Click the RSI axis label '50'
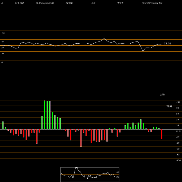 pyautogui.click(x=3, y=48)
